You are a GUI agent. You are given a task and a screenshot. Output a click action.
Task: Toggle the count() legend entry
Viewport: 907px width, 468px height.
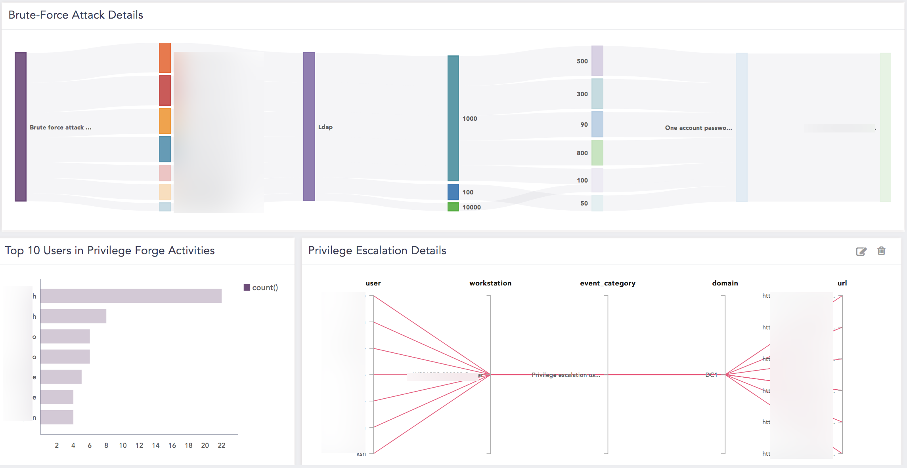click(261, 288)
